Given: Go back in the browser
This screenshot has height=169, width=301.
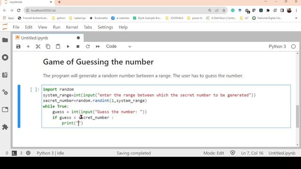Looking at the screenshot, I should [x=5, y=10].
